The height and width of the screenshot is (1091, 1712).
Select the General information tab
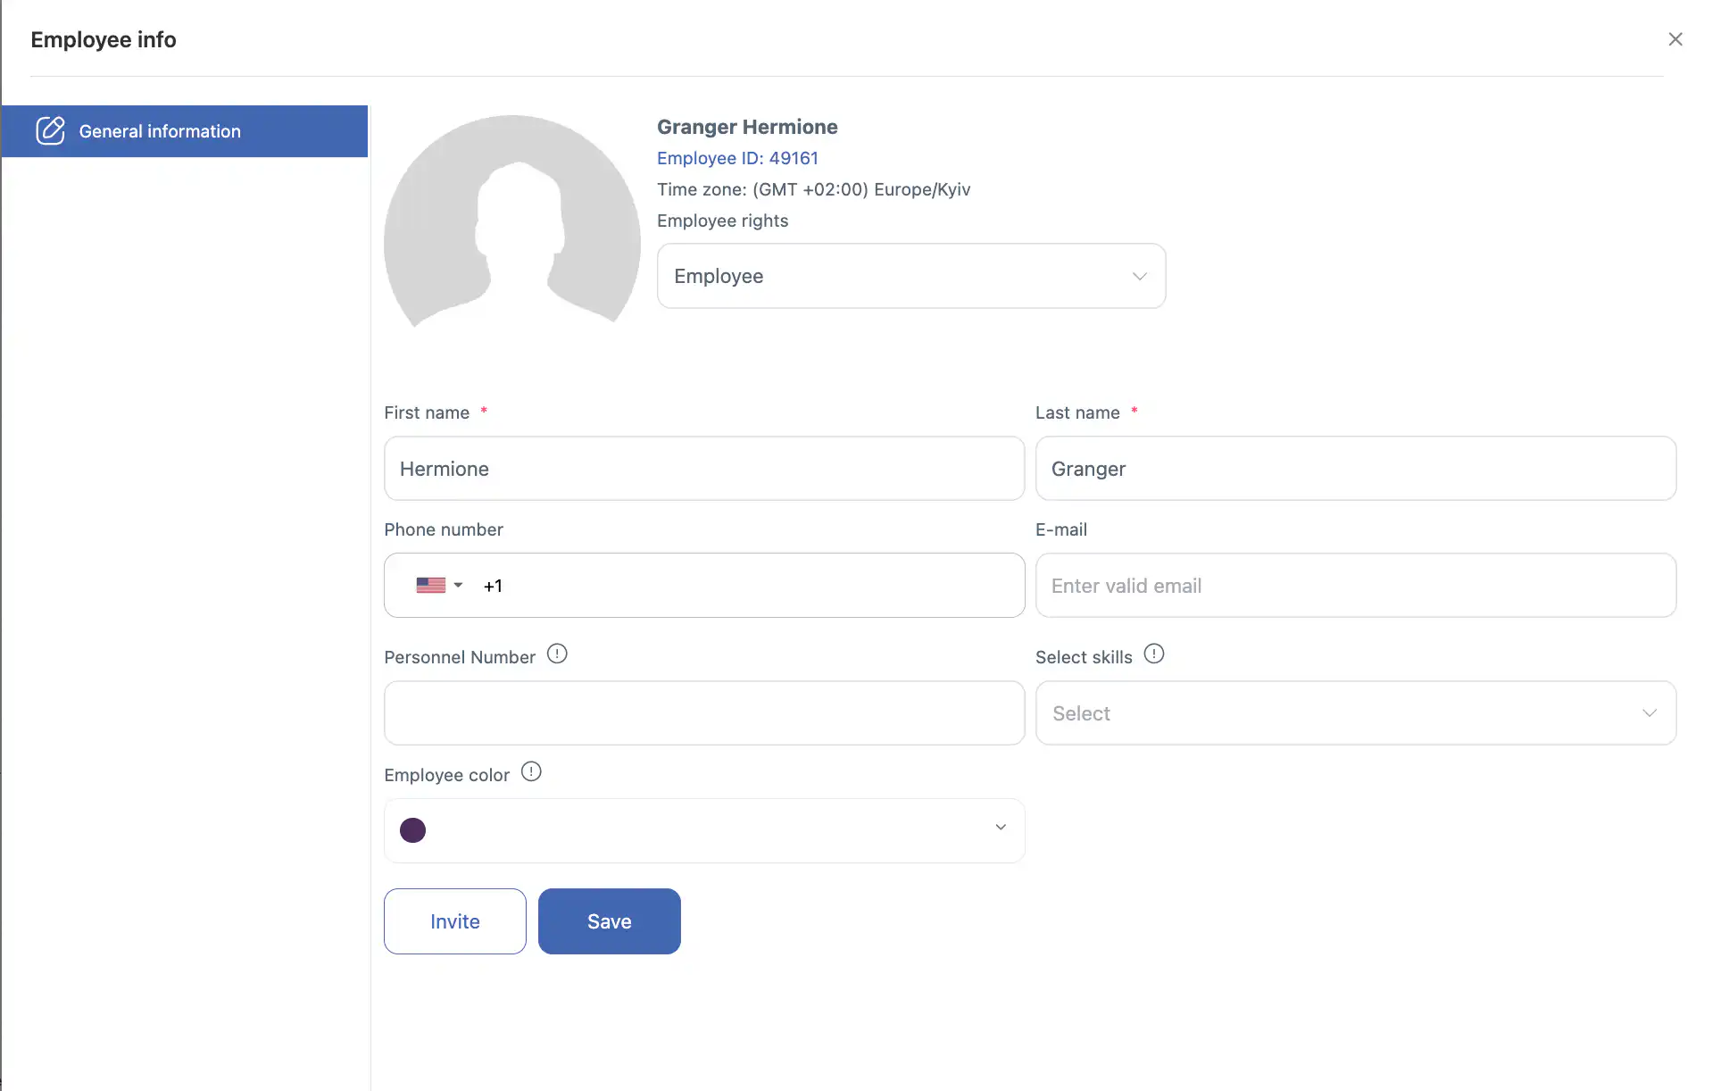(185, 131)
